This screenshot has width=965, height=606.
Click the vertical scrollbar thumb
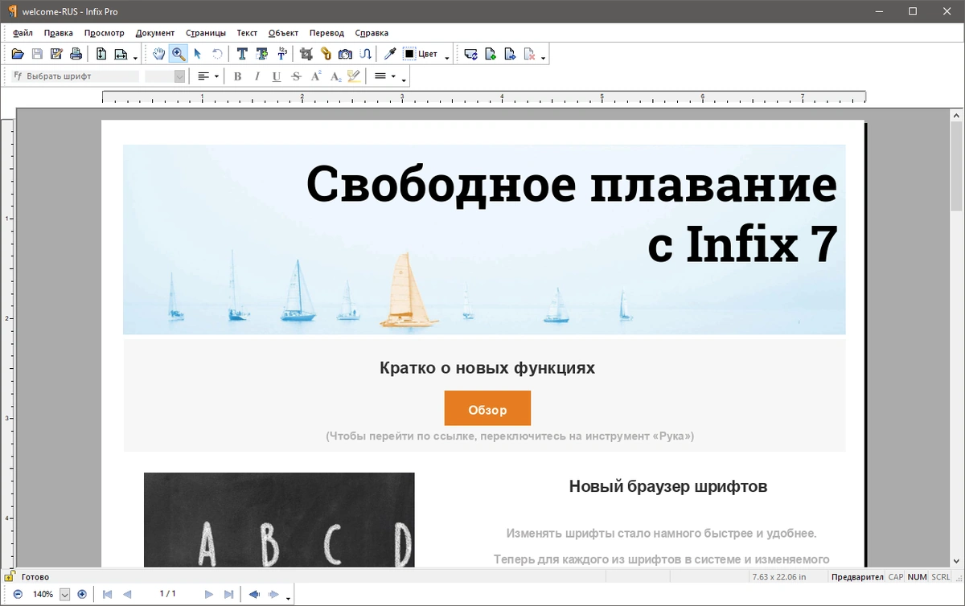[x=957, y=166]
